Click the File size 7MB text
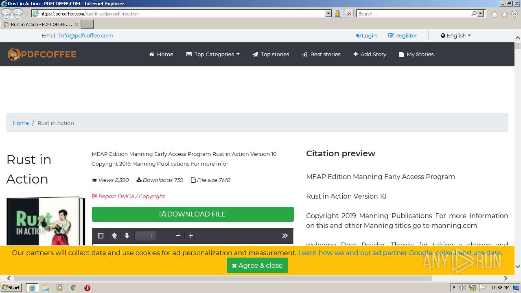Image resolution: width=521 pixels, height=293 pixels. click(211, 180)
